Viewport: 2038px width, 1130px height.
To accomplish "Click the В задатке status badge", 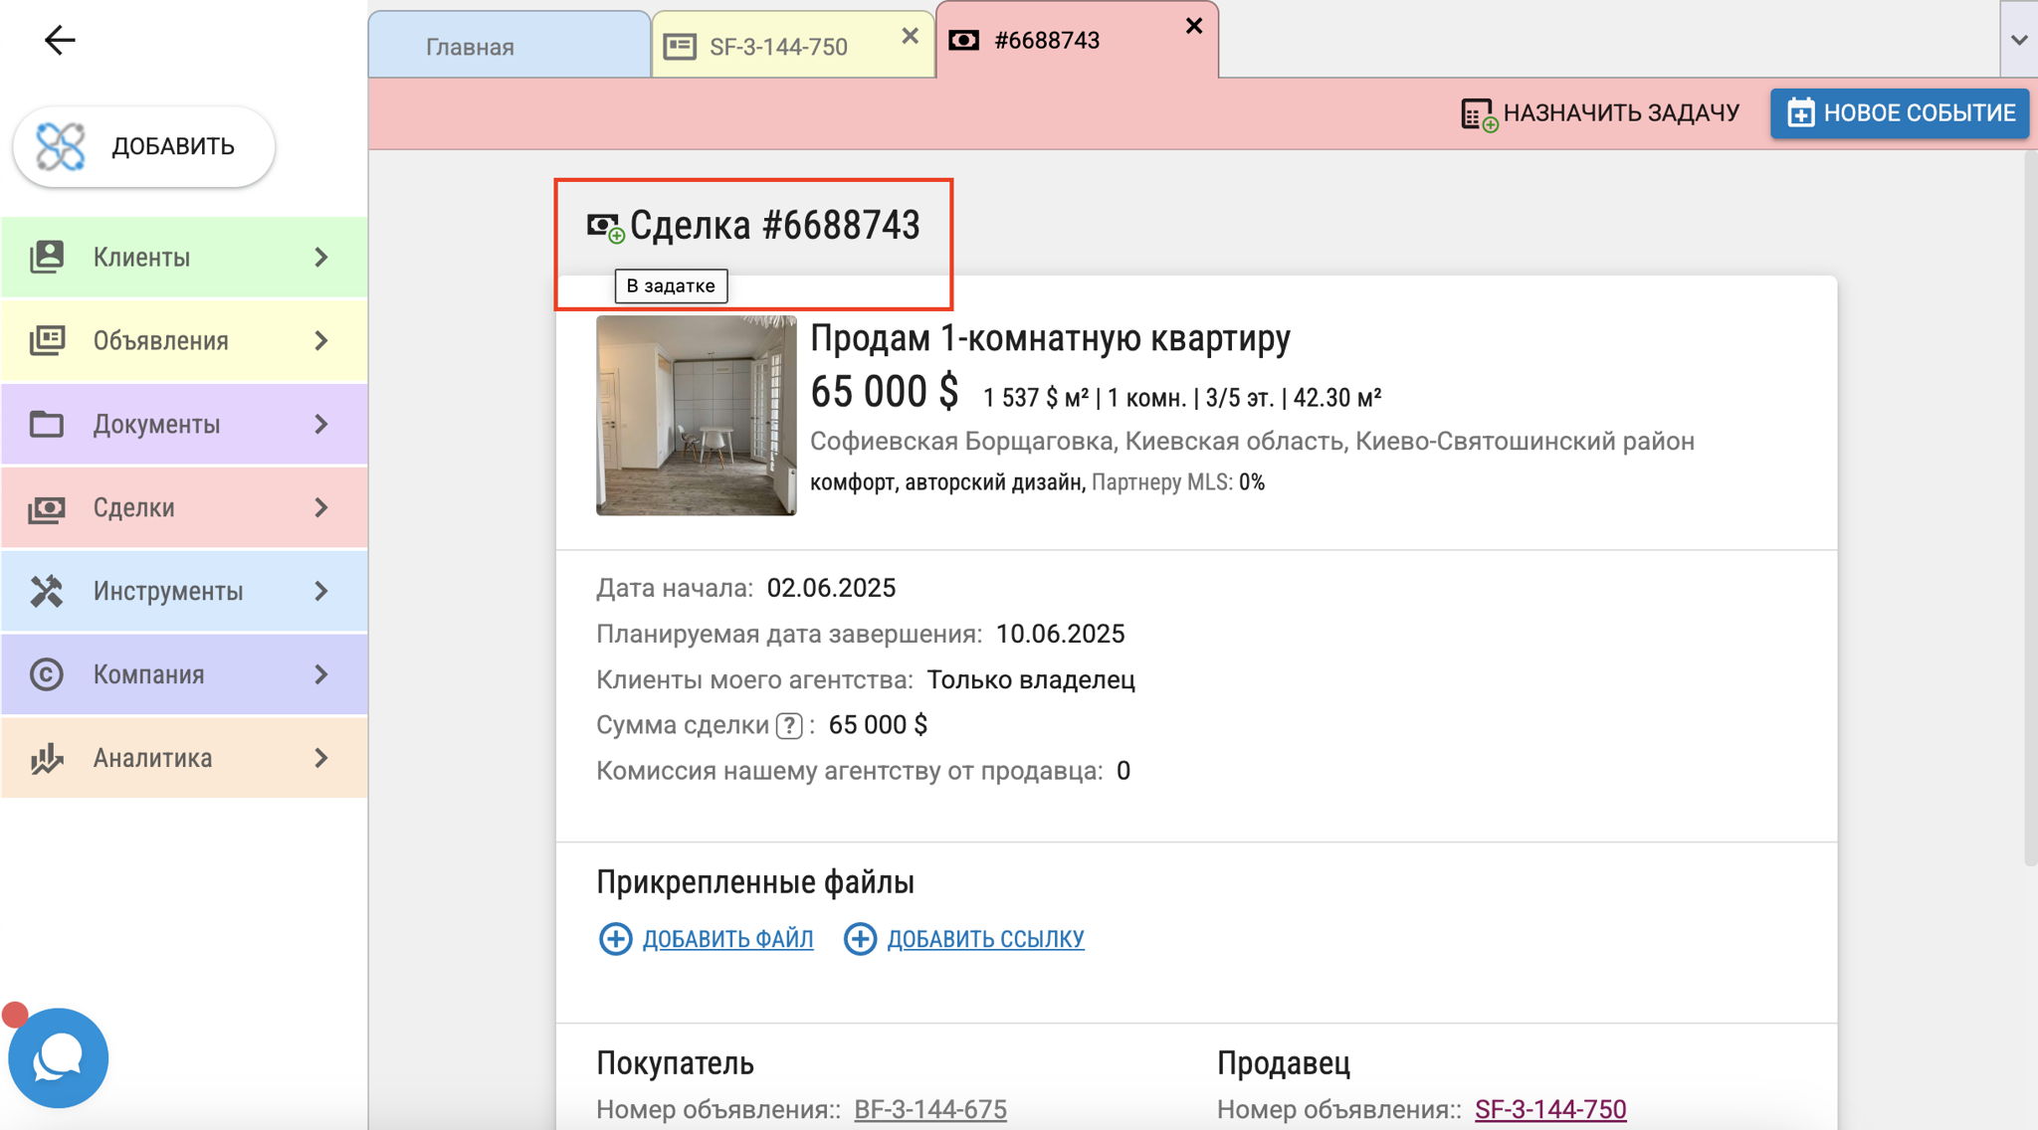I will (671, 285).
